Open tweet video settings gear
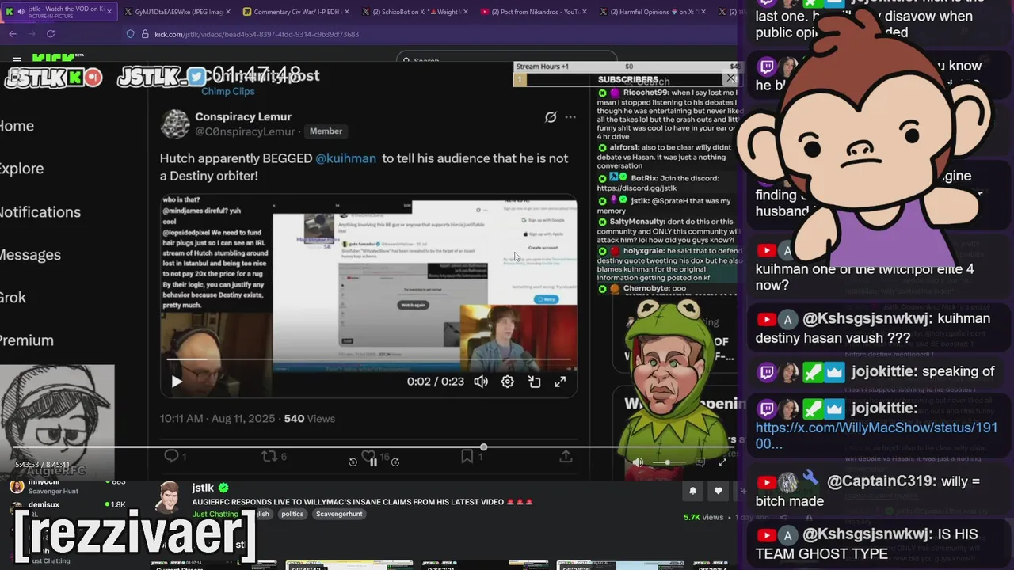 point(508,382)
